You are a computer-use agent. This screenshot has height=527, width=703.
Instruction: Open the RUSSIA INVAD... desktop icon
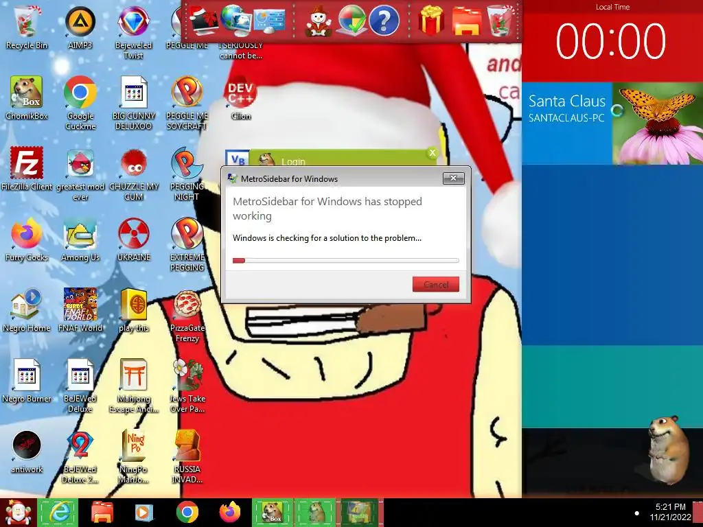[187, 456]
